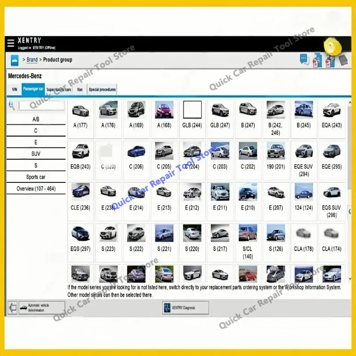Select the 190 (201) model tile
The width and height of the screenshot is (356, 356).
point(276,160)
